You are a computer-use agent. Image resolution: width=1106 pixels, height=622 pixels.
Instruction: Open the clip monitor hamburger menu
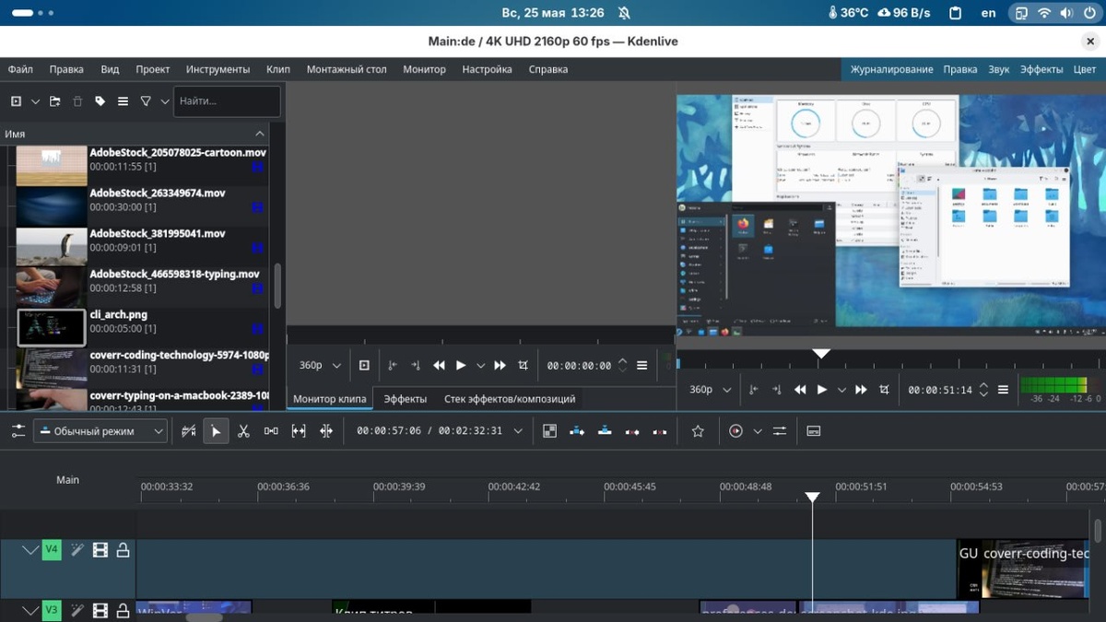pos(641,365)
